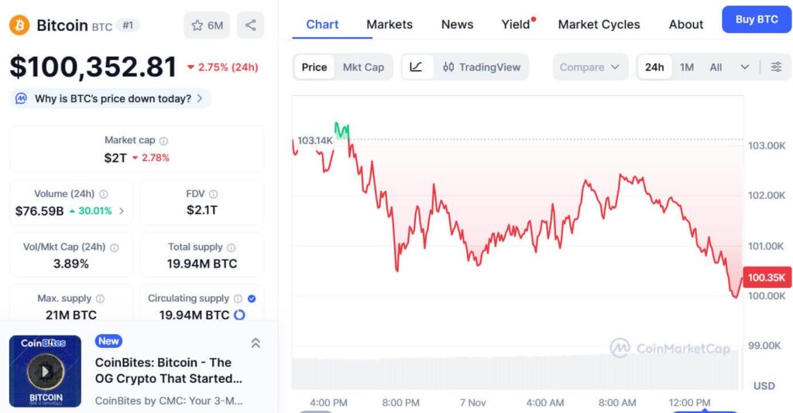The image size is (793, 413).
Task: Open the Market Cycles tab
Action: point(599,24)
